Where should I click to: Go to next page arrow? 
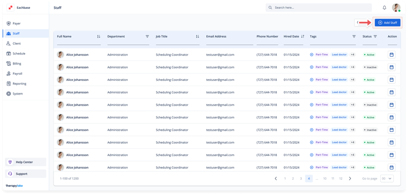[x=350, y=178]
